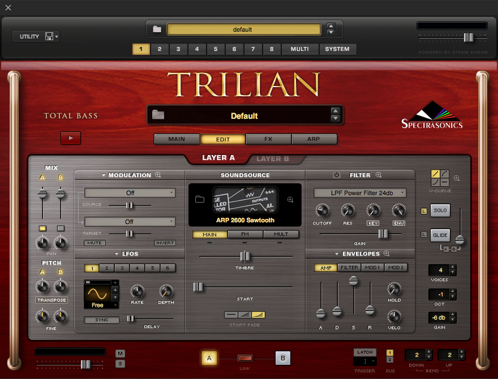The height and width of the screenshot is (379, 498).
Task: Open the modulation Target dropdown
Action: tap(130, 222)
